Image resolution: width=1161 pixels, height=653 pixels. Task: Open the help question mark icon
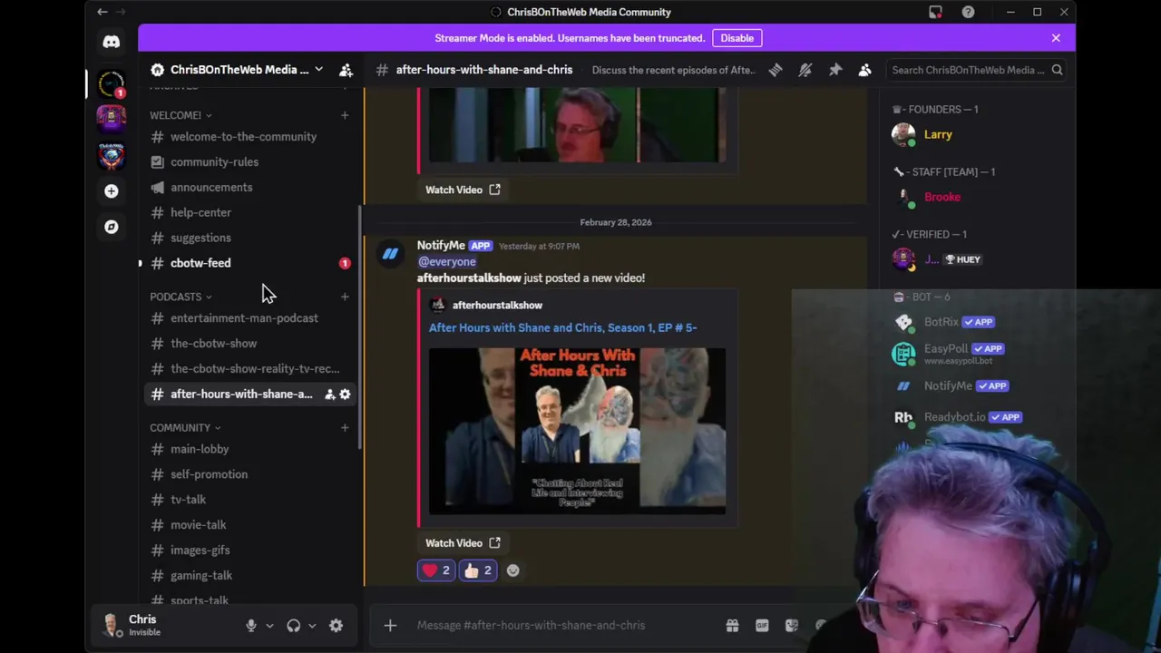[968, 12]
